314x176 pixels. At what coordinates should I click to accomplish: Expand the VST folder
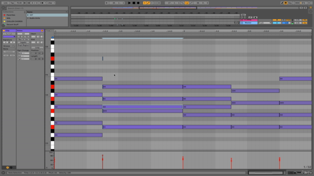click(x=28, y=15)
